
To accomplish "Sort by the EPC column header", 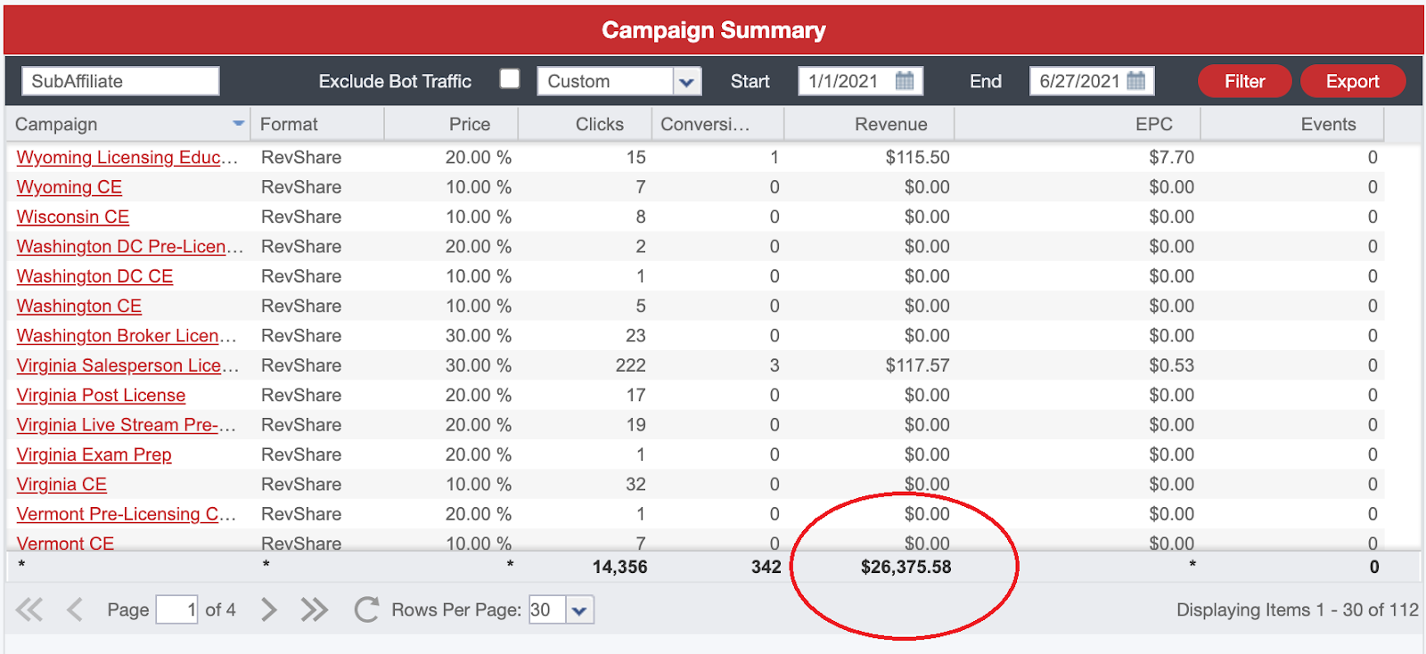I will tap(1153, 125).
